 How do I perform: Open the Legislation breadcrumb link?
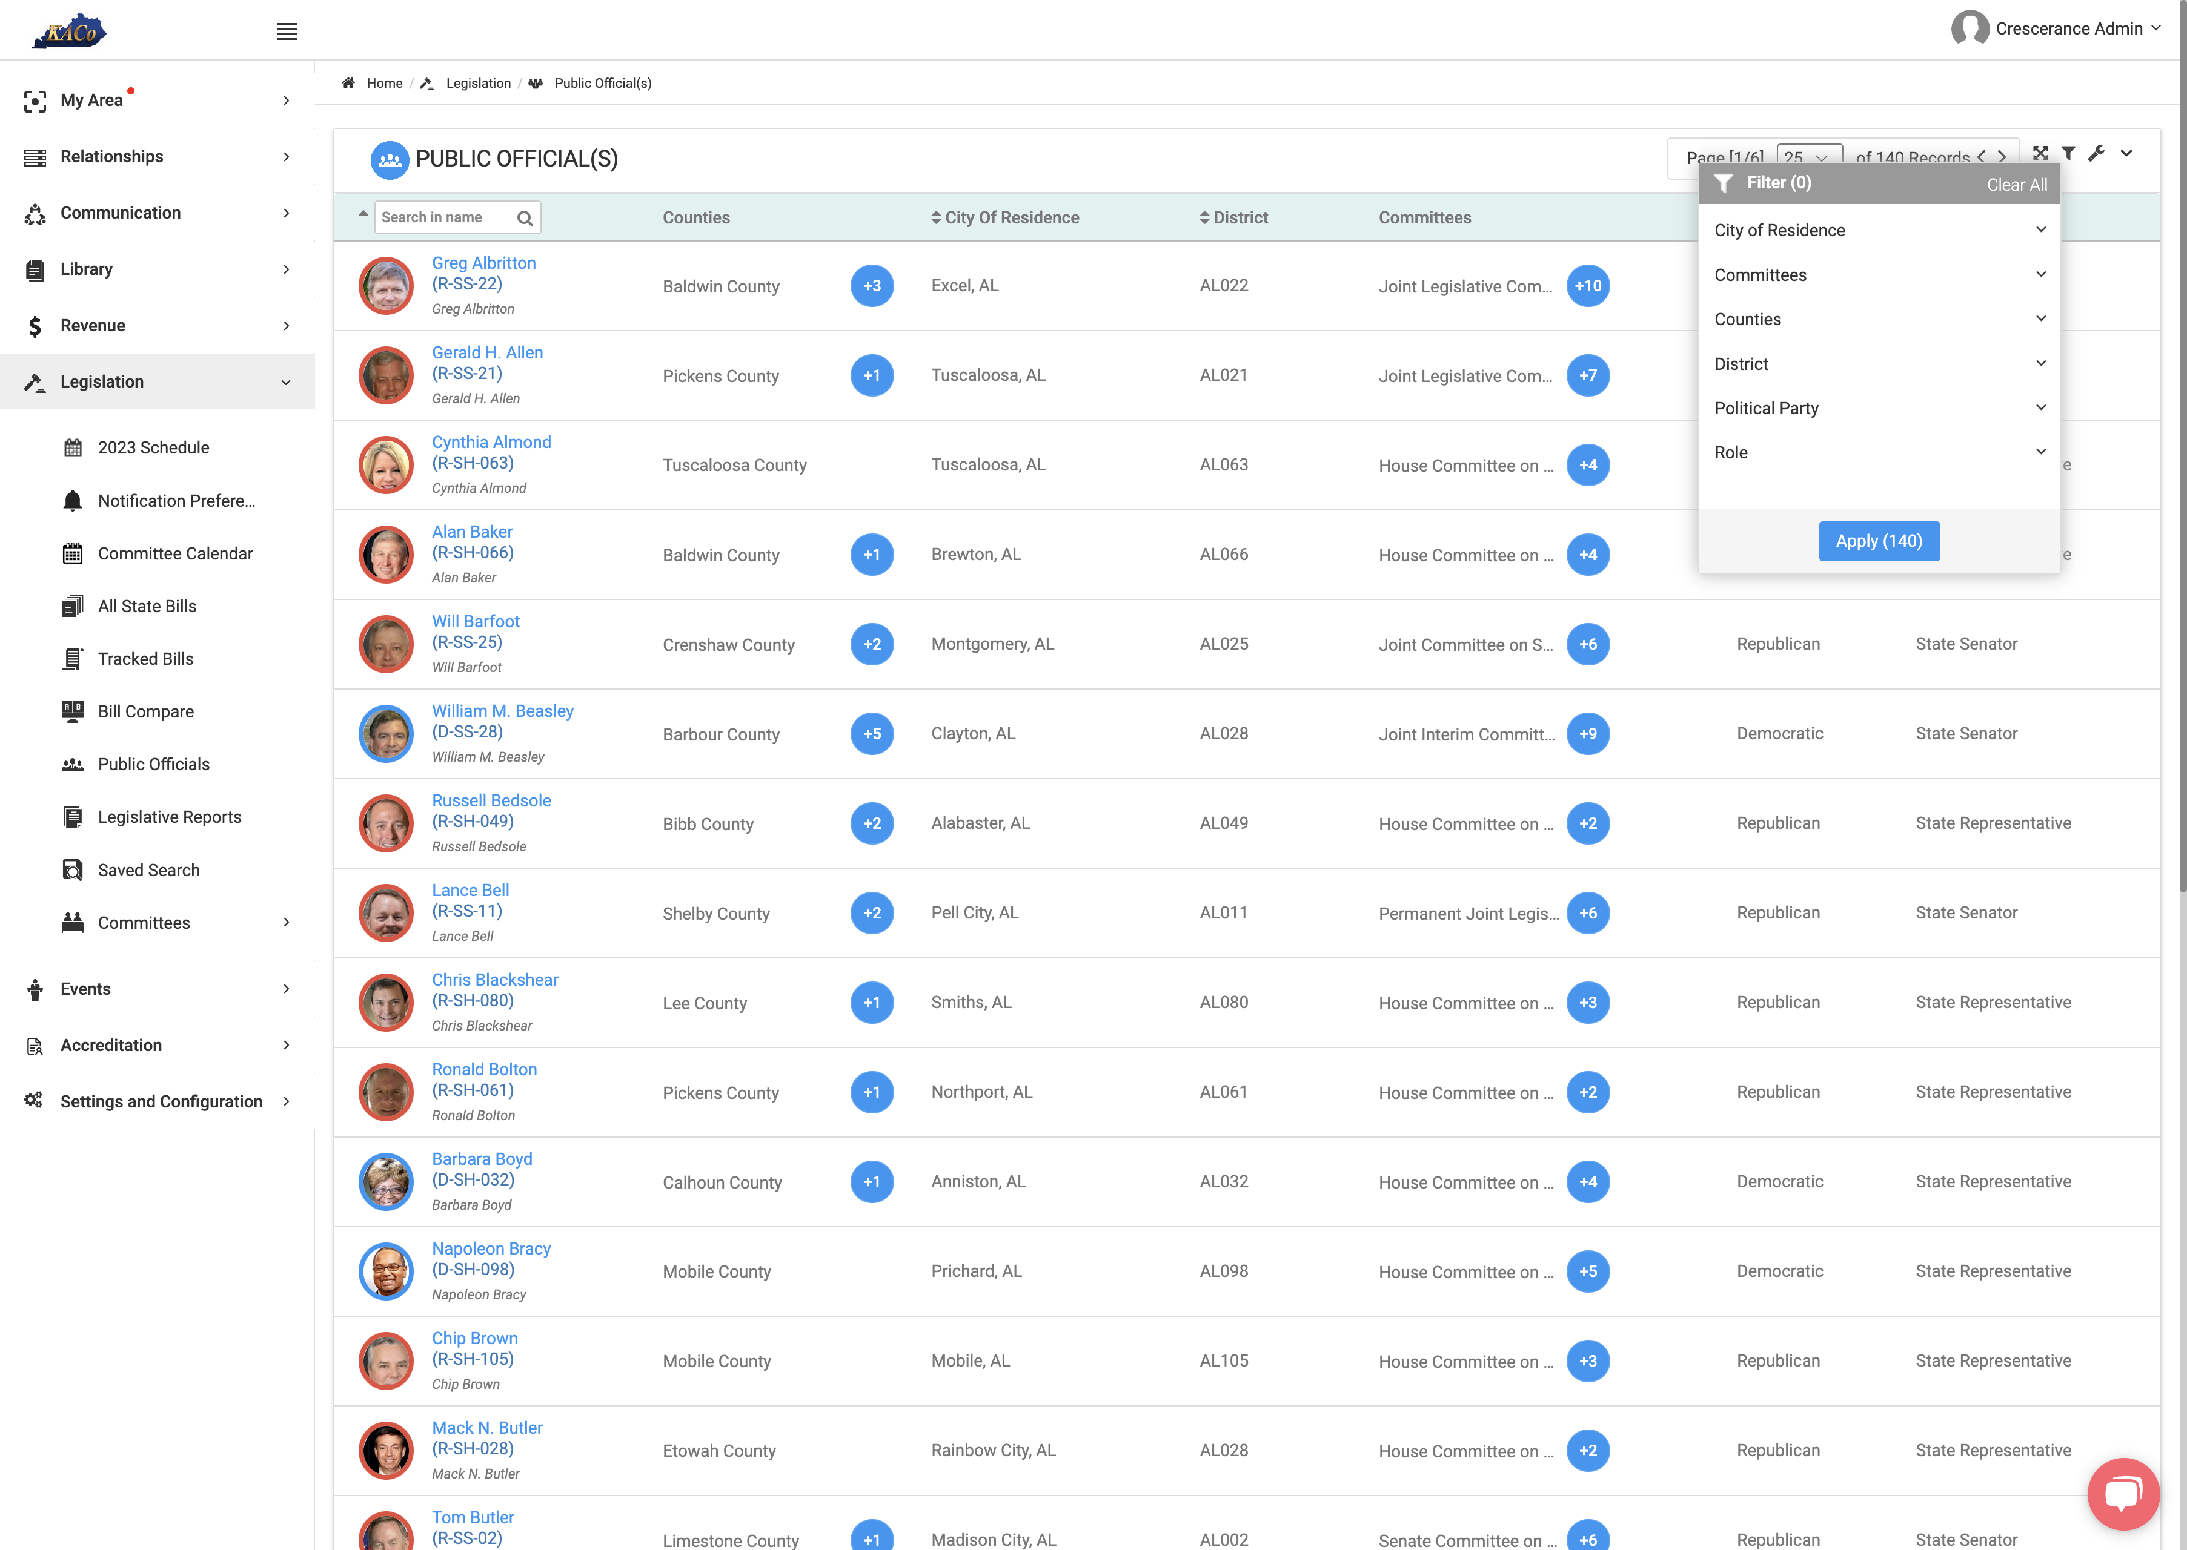[477, 83]
